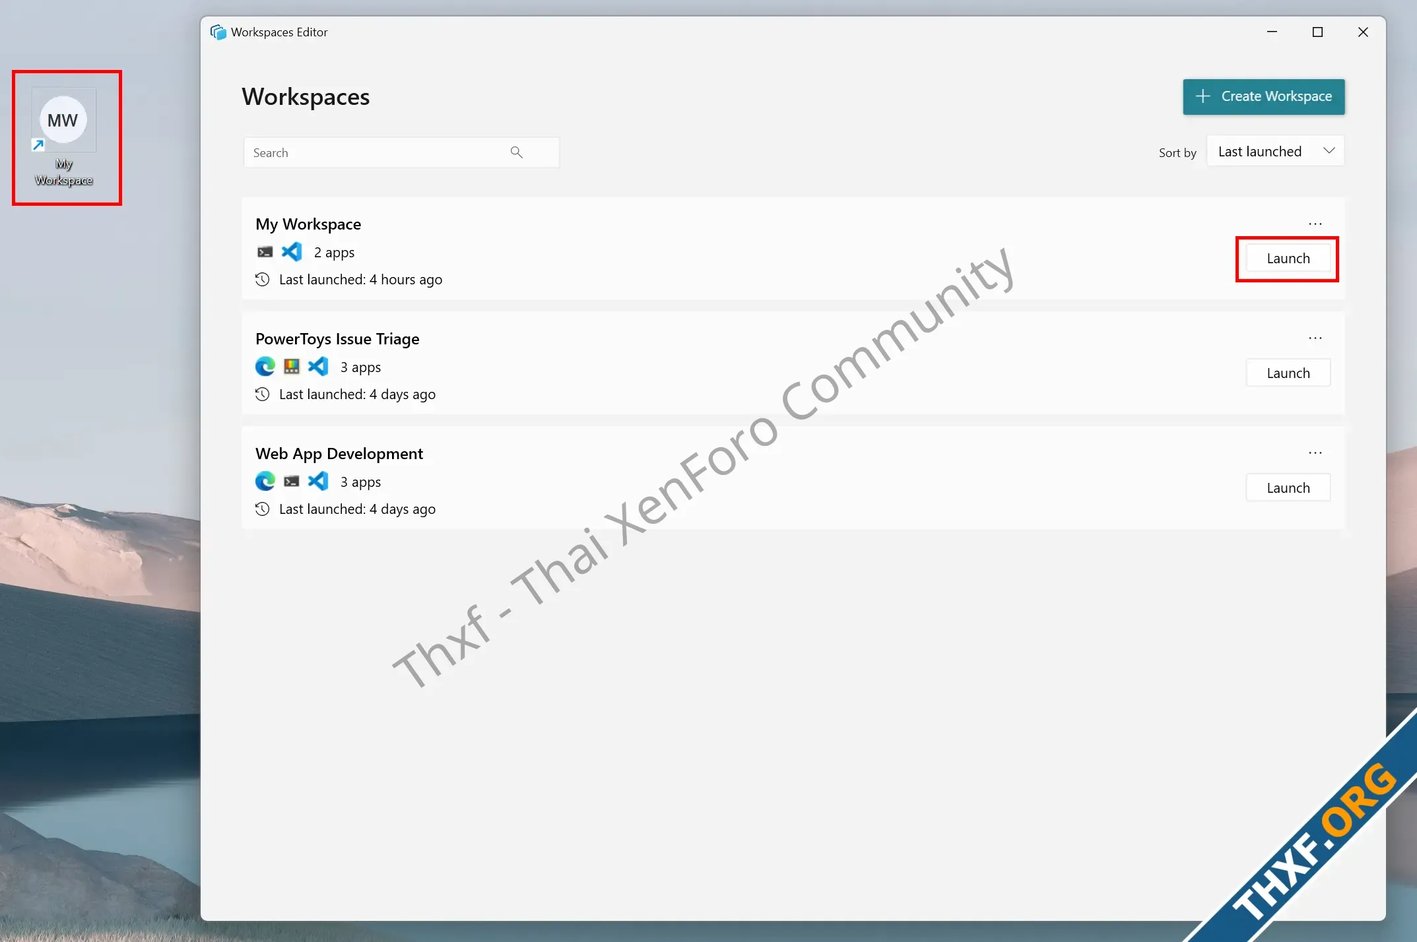Click the PowerToys icon under PowerToys Issue Triage
The height and width of the screenshot is (942, 1417).
(x=292, y=367)
